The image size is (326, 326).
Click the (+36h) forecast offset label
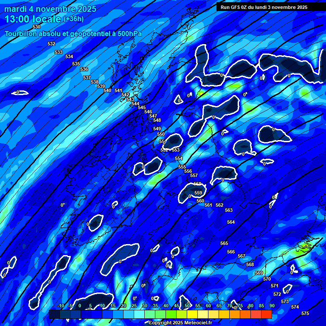(x=73, y=19)
